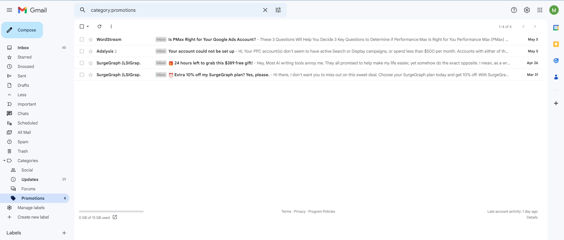This screenshot has width=564, height=240.
Task: Open Google Calendar side panel icon
Action: point(556,28)
